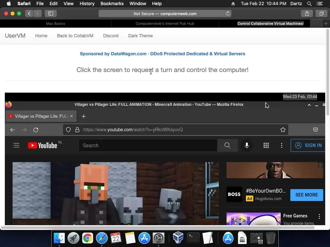Click the SEE MORE ad button
Screen dimensions: 330x247
307,195
